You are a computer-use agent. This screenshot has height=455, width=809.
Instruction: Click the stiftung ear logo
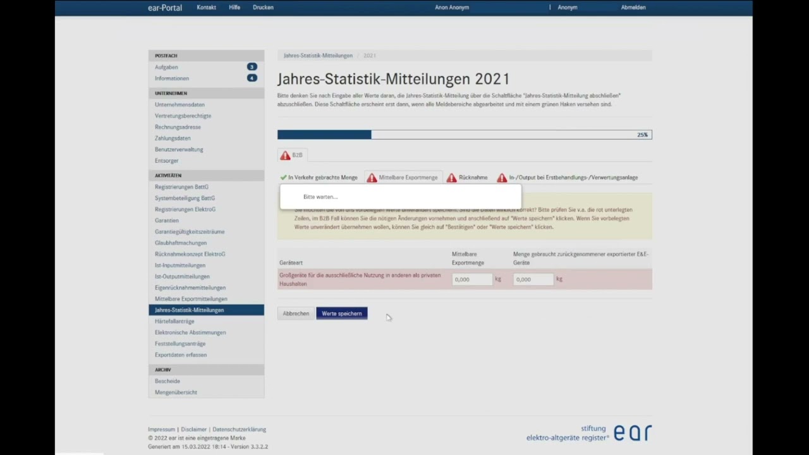click(x=589, y=433)
